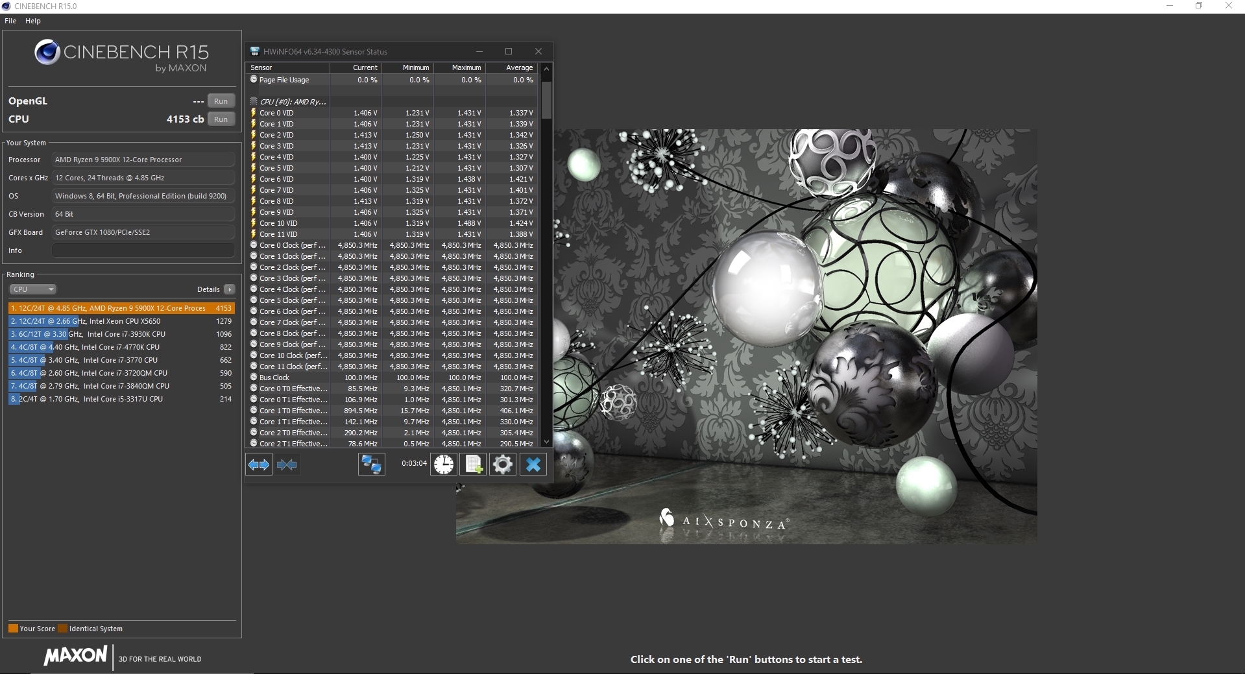Click the rendered spheres scene image

795,336
